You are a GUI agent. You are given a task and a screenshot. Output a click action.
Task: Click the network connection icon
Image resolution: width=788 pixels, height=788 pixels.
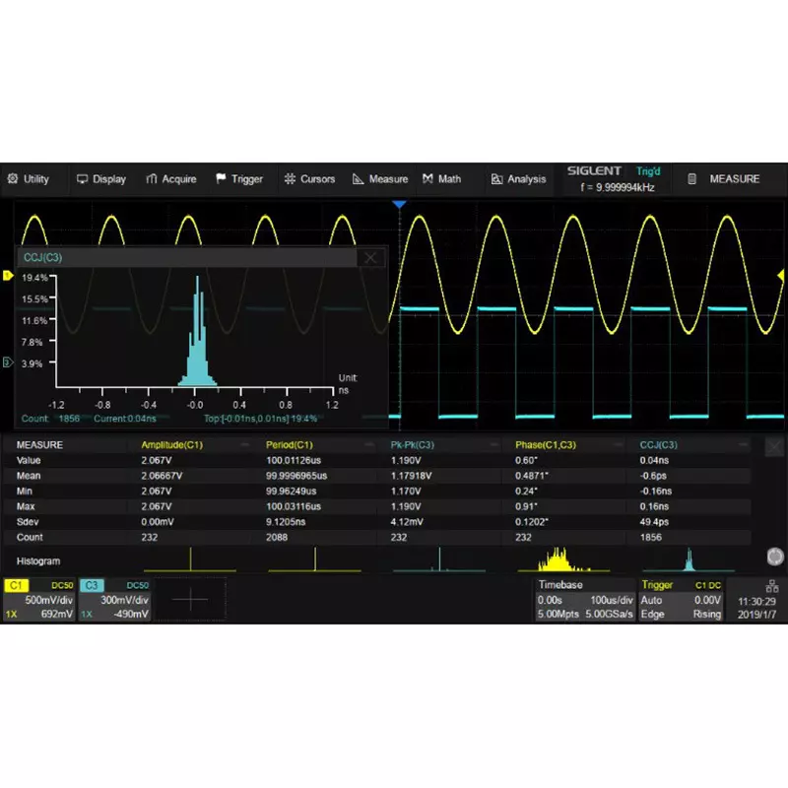771,586
